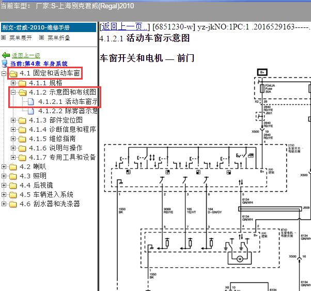This screenshot has width=311, height=291.
Task: Select tree item 4.1.3 部件定位图
Action: click(x=56, y=120)
